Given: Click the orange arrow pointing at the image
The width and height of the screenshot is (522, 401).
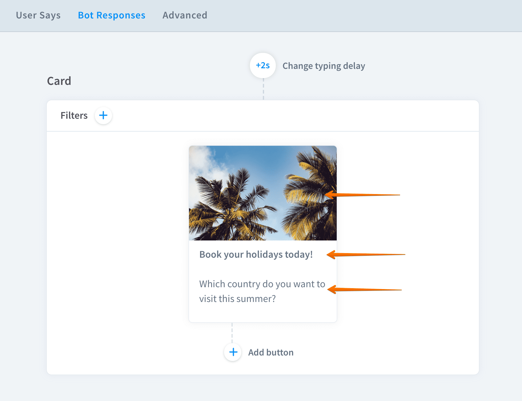Looking at the screenshot, I should pos(363,195).
